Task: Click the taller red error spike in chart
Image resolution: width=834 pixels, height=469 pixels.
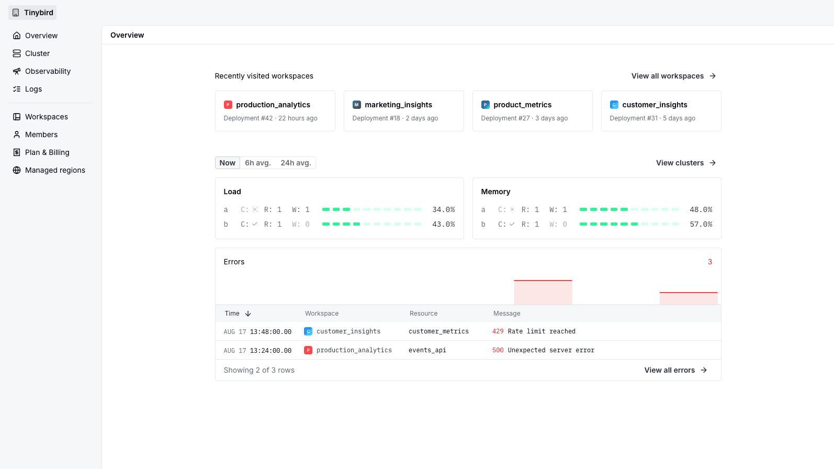Action: [543, 292]
